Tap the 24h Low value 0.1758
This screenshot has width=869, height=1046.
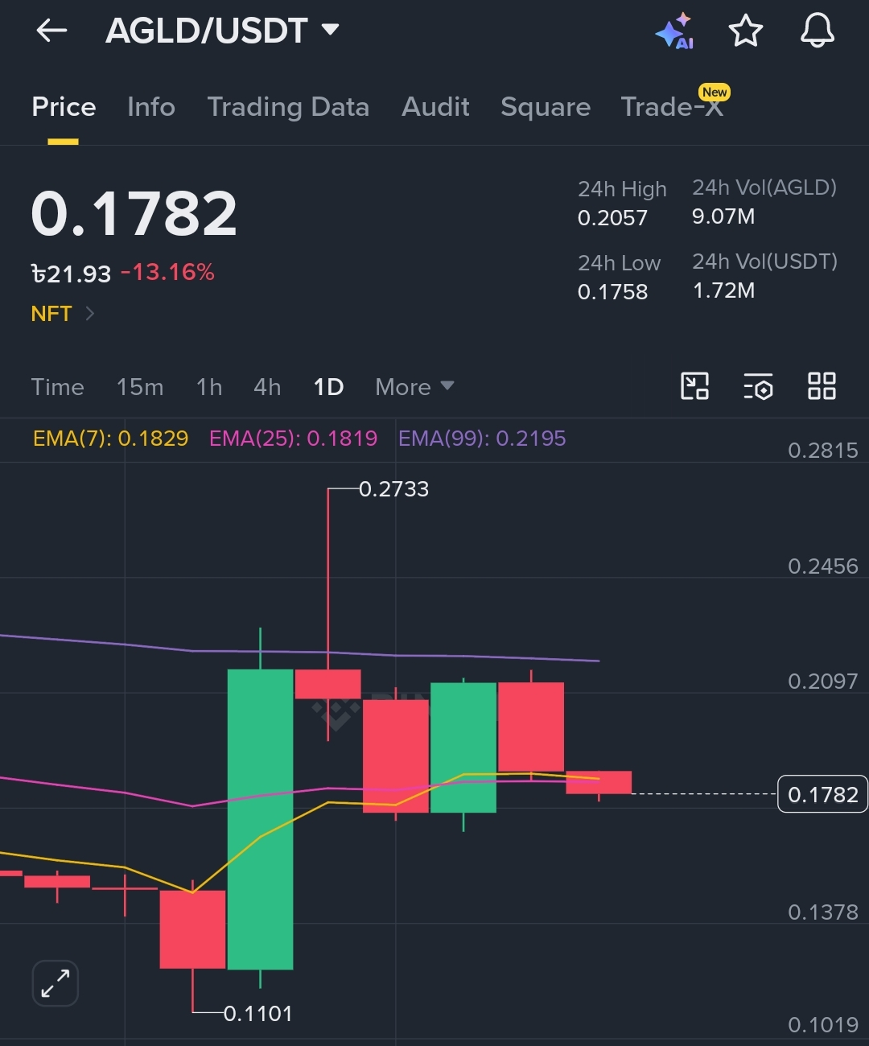[x=612, y=292]
